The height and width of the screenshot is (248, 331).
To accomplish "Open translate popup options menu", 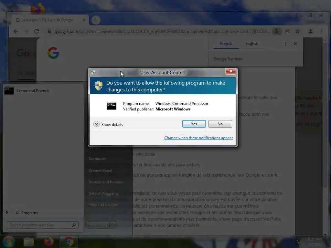I will tap(285, 44).
